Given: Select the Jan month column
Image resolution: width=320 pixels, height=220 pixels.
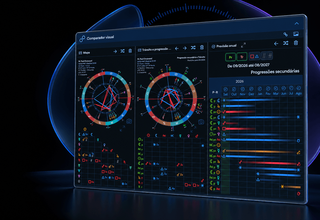Looking at the screenshot, I should [x=260, y=91].
